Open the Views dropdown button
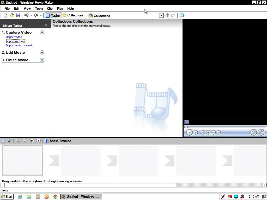This screenshot has width=267, height=200. 183,15
